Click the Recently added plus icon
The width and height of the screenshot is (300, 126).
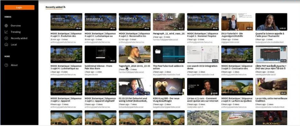pyautogui.click(x=6, y=38)
